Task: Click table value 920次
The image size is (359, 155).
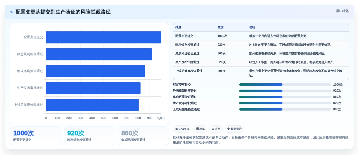Action: pyautogui.click(x=222, y=45)
